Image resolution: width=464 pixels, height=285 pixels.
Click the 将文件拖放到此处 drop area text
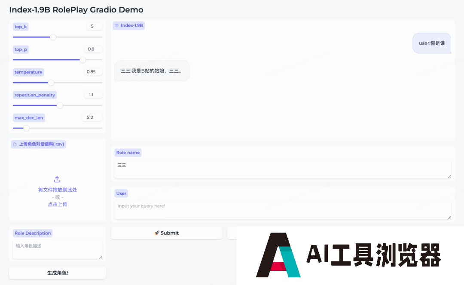[58, 190]
